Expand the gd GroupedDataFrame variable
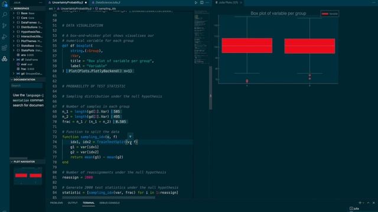The image size is (378, 212). point(14,74)
